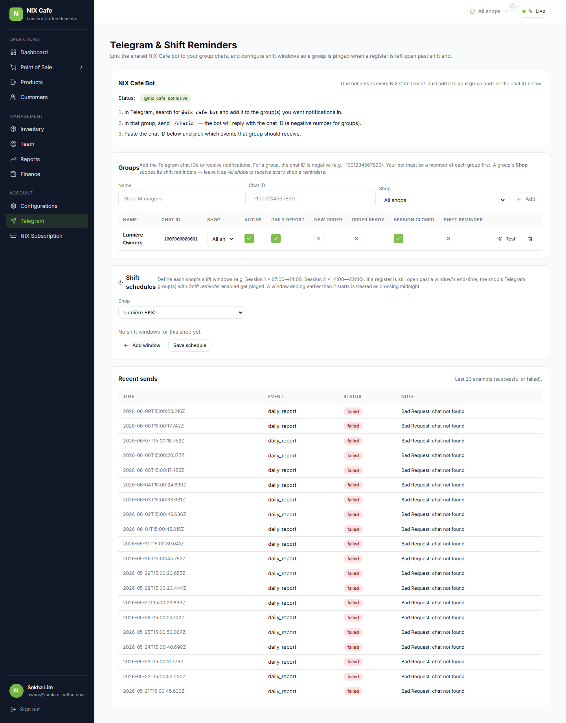This screenshot has width=566, height=723.
Task: Click the SL user avatar
Action: point(17,691)
